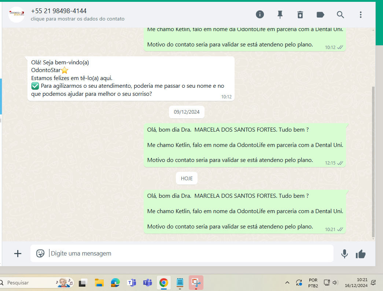This screenshot has height=291, width=383.
Task: Open the new Microsoft Teams taskbar icon
Action: [x=148, y=283]
